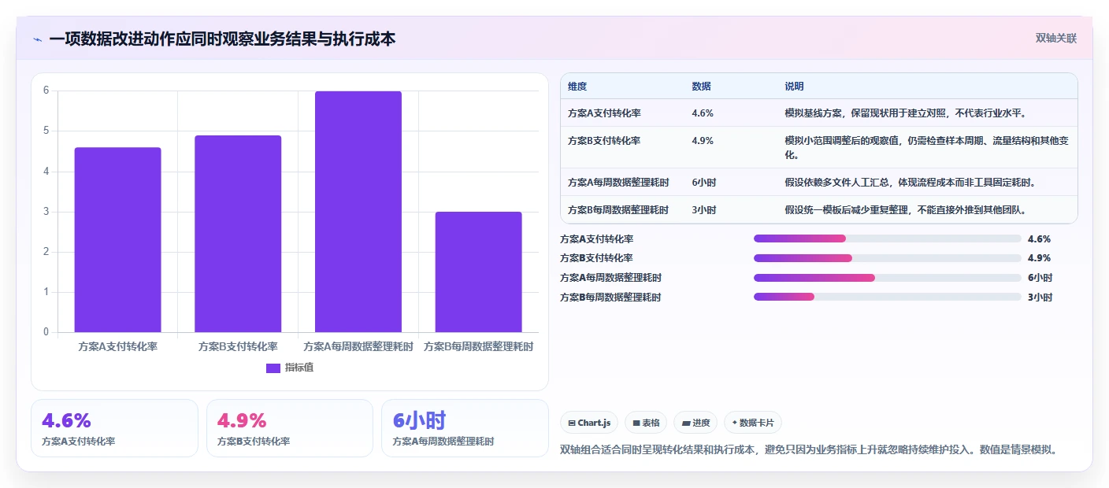Viewport: 1109px width, 488px height.
Task: Click the 指标值 legend label under the chart
Action: (299, 368)
